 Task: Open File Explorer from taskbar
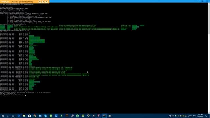(24, 116)
